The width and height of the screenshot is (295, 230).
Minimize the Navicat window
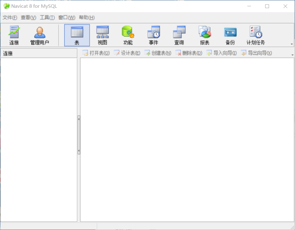coord(249,6)
